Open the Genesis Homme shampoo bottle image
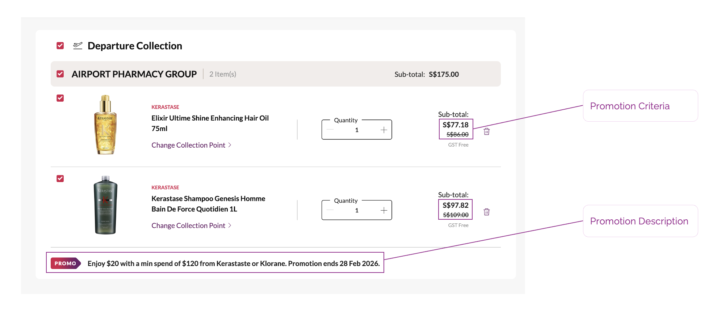This screenshot has height=312, width=725. coord(105,205)
